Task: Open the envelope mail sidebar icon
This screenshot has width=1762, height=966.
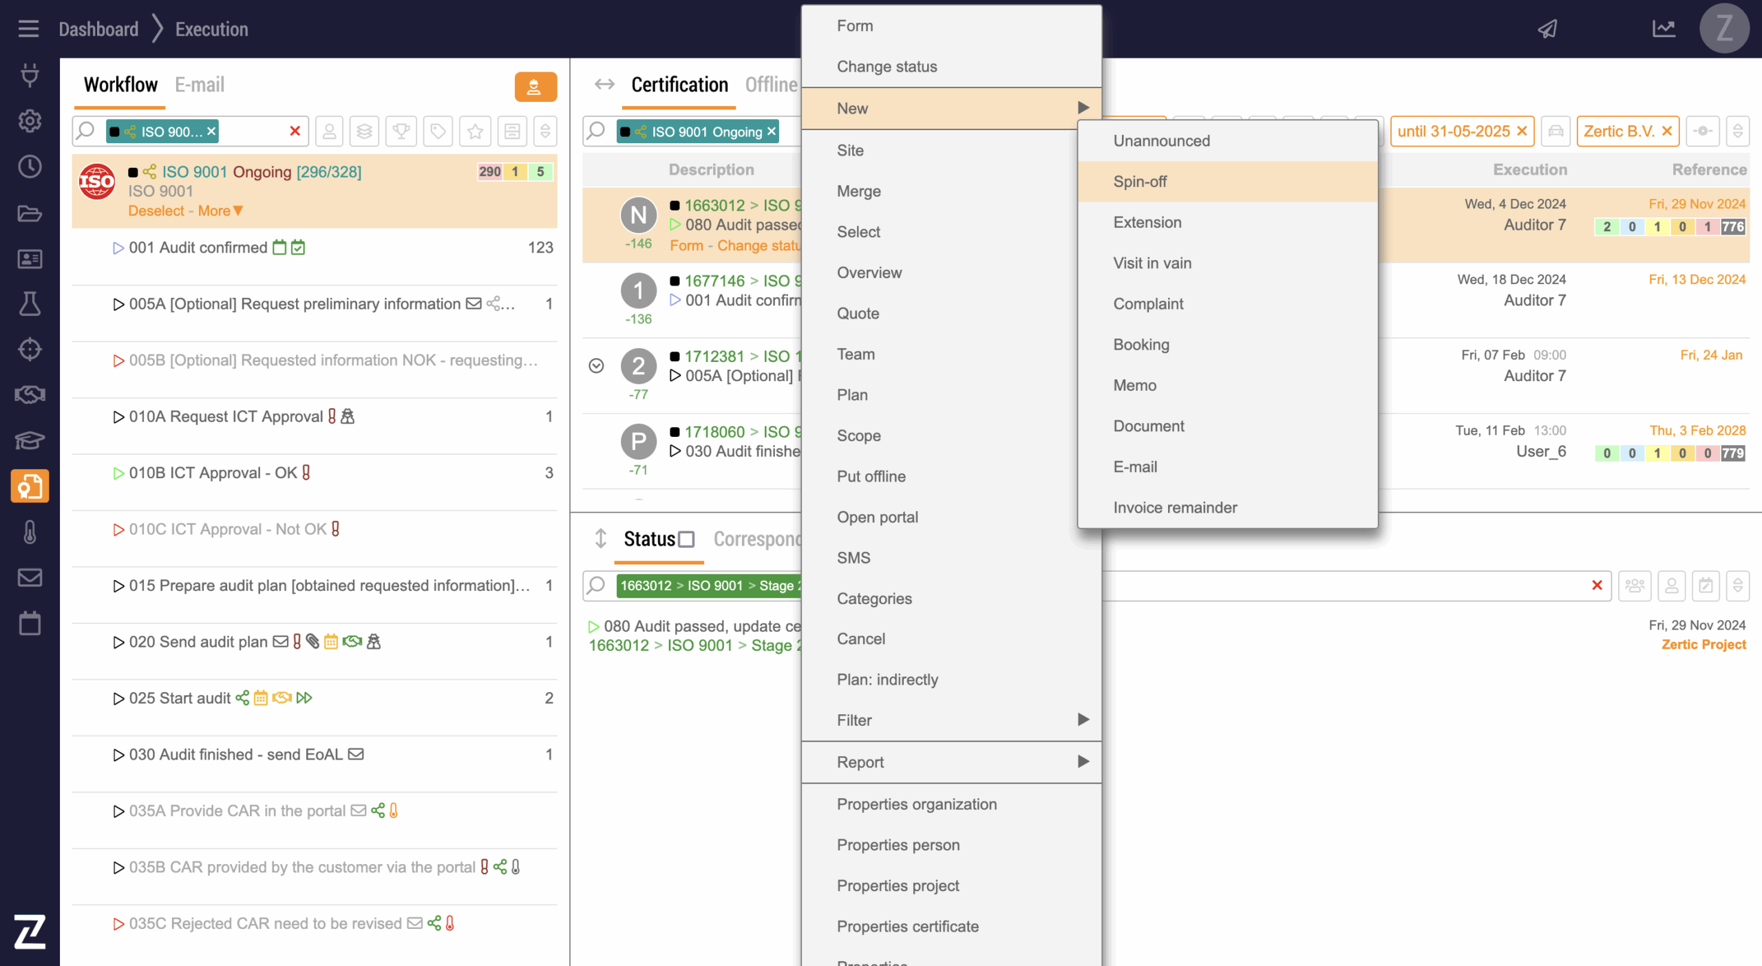Action: [x=30, y=577]
